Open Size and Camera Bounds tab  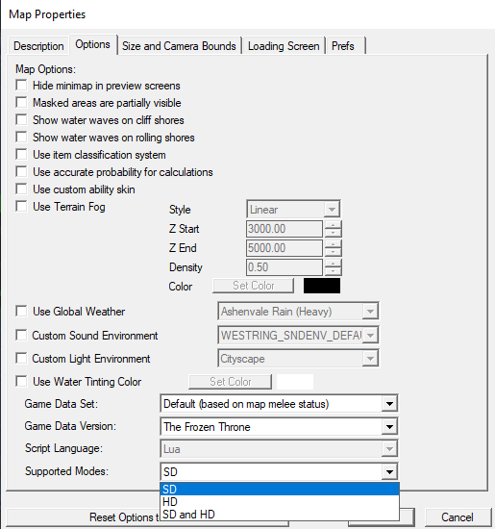pos(179,46)
